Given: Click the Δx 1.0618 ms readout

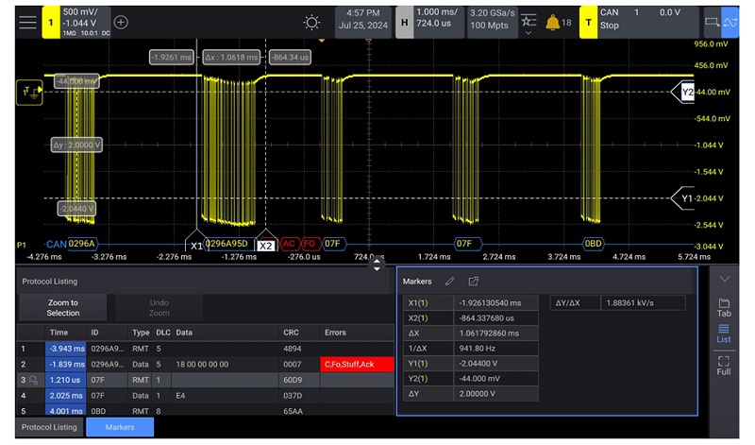Looking at the screenshot, I should click(x=231, y=57).
